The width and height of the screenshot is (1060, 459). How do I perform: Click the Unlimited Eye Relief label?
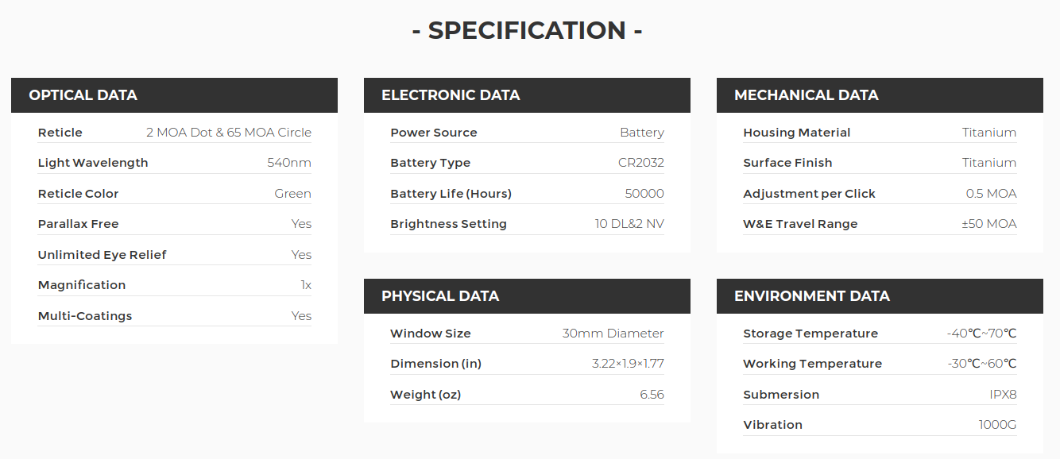coord(103,255)
